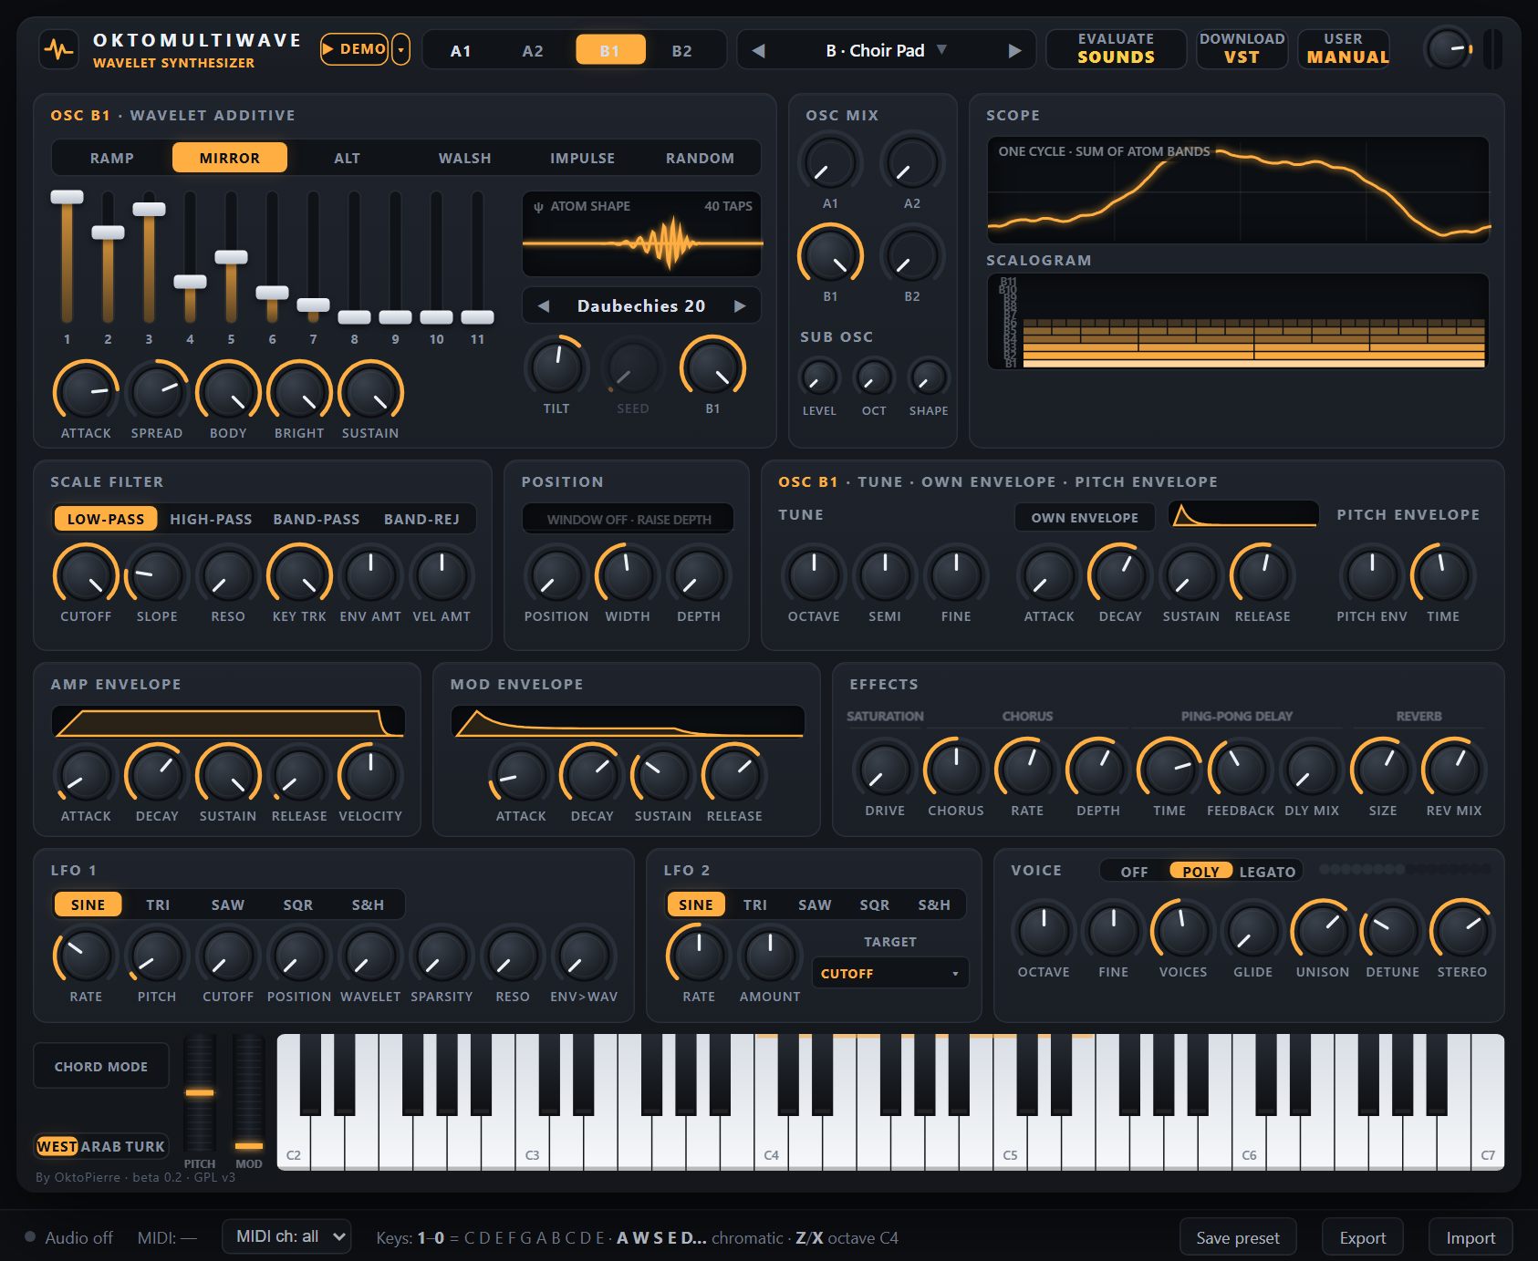Open the MIDI ch: all dropdown

pos(286,1236)
